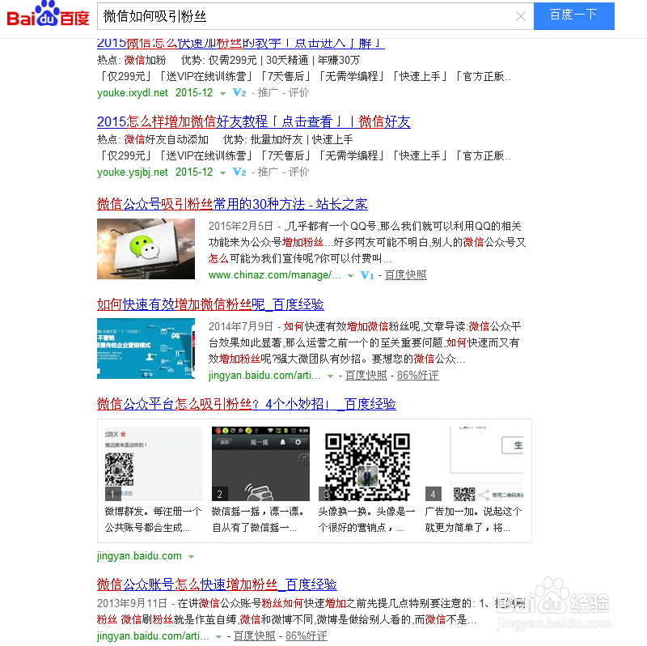Click step 3 QR code thumbnail 头像换一换
The image size is (647, 646).
tap(367, 463)
